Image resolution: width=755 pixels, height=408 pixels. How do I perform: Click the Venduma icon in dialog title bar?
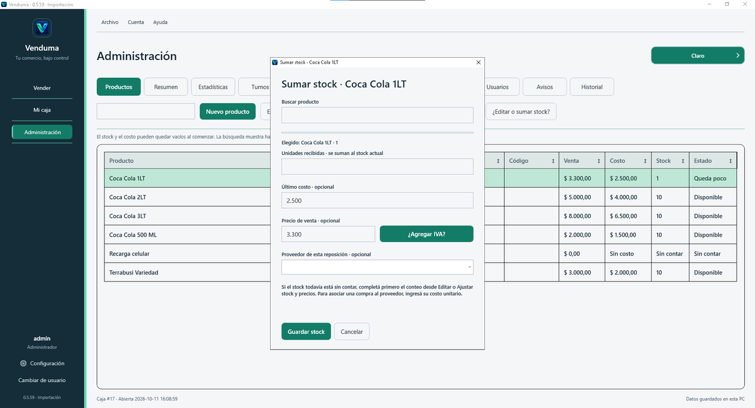(x=275, y=62)
